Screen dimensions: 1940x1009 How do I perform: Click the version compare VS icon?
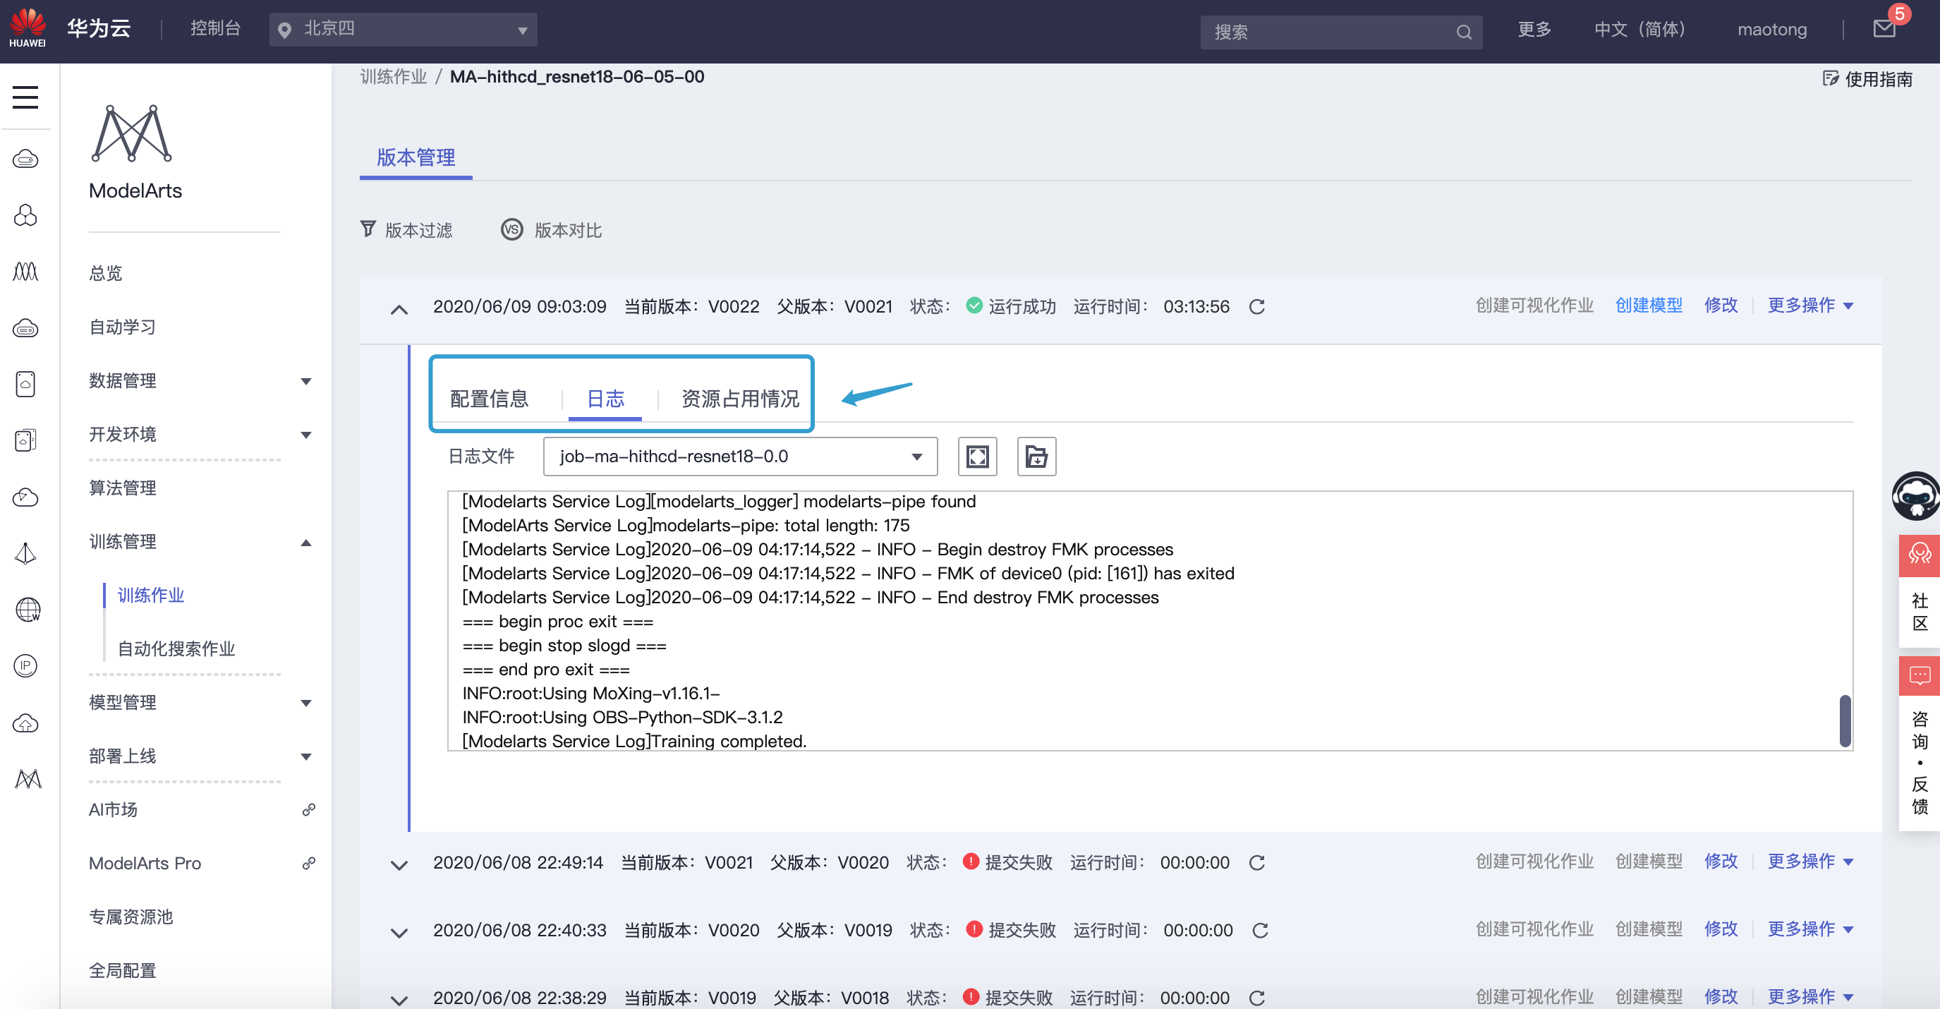coord(511,229)
